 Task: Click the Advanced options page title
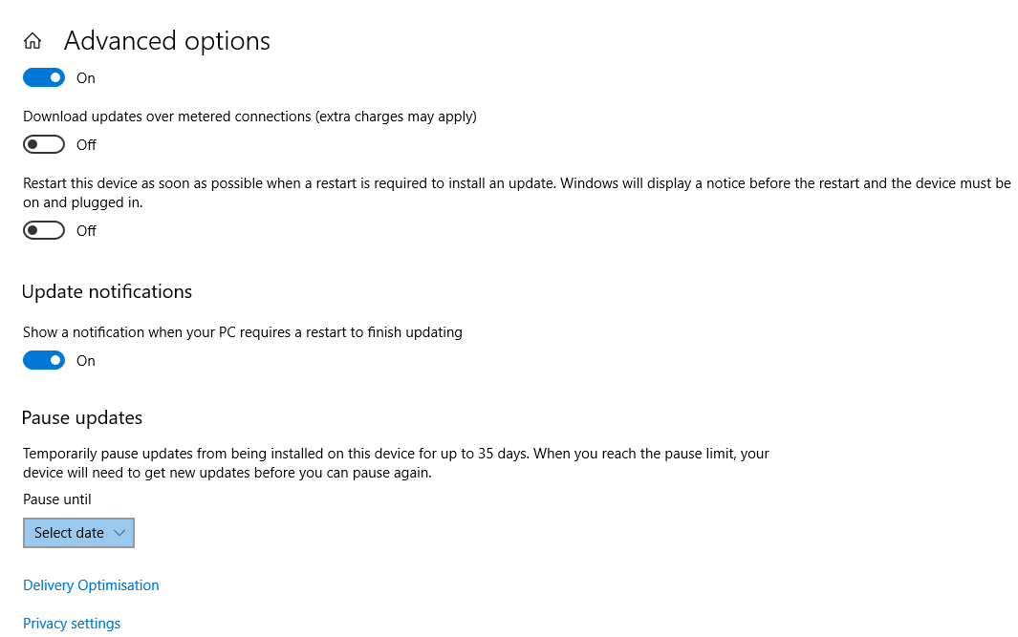pyautogui.click(x=167, y=41)
